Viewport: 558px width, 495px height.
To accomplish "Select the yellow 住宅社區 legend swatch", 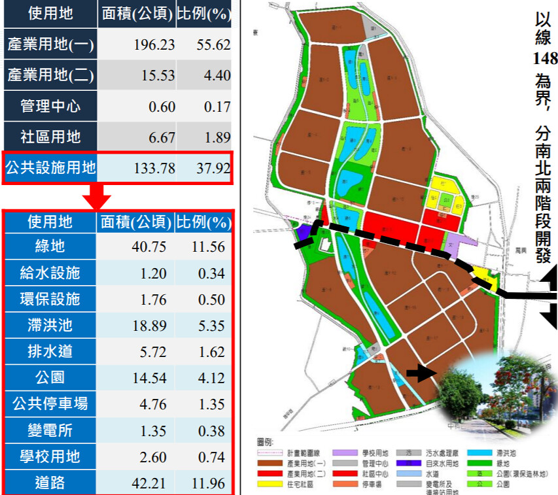I will (270, 484).
